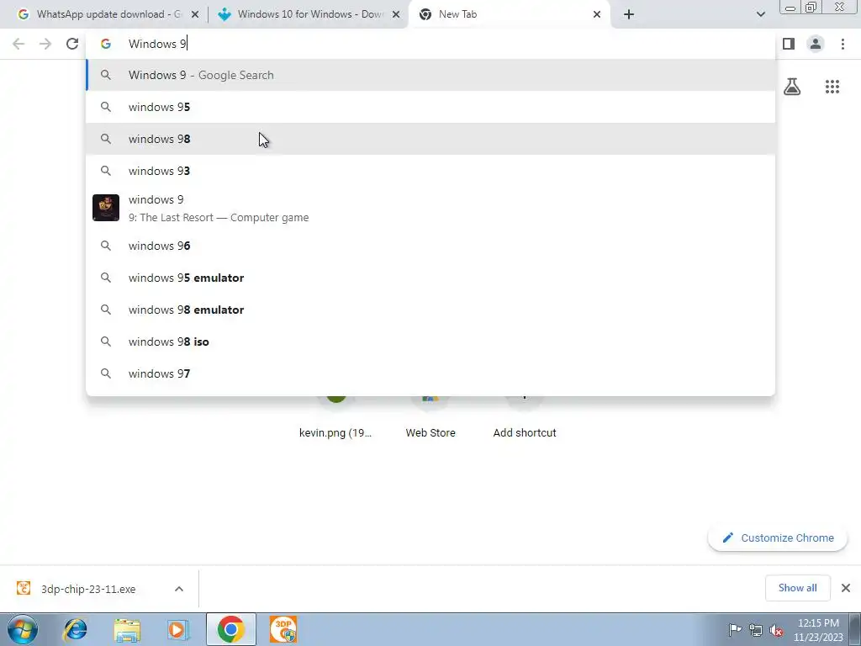Select 'windows 98 iso' suggestion
This screenshot has width=861, height=646.
pyautogui.click(x=430, y=342)
